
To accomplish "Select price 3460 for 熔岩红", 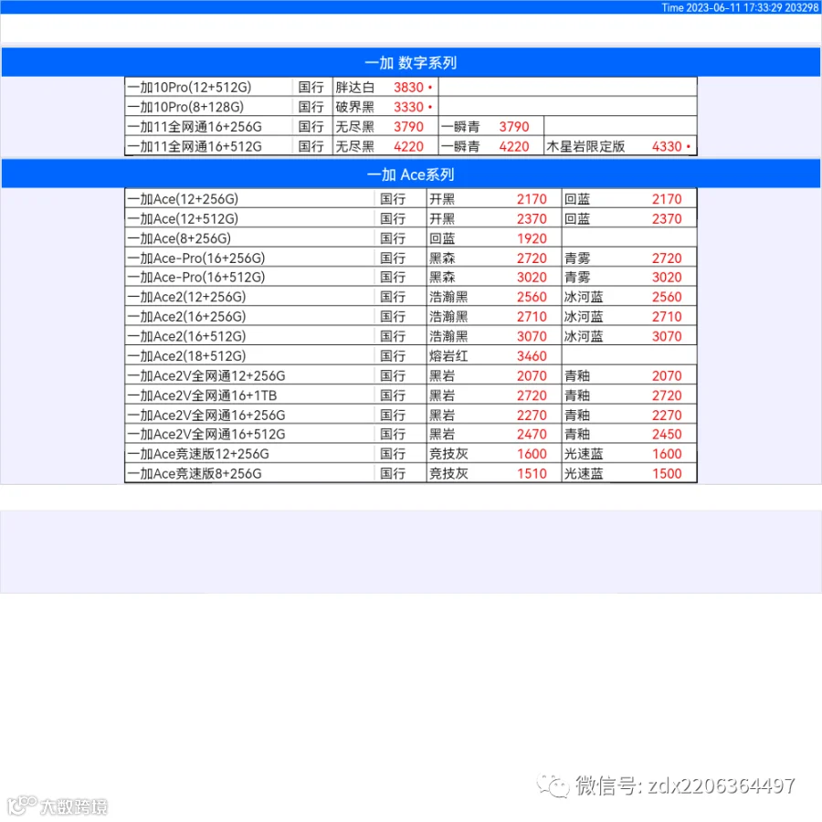I will pos(532,356).
